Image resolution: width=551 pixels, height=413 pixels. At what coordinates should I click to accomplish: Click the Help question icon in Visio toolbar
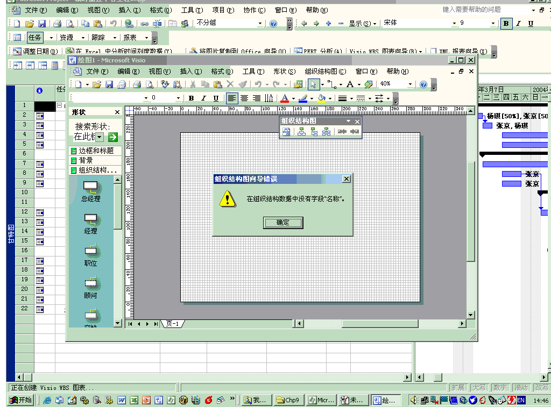[x=423, y=84]
